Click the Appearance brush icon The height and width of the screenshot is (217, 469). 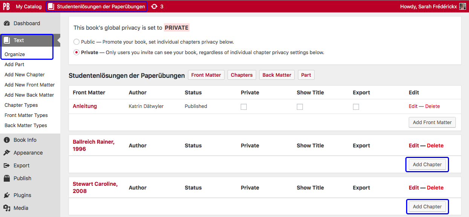tap(7, 153)
